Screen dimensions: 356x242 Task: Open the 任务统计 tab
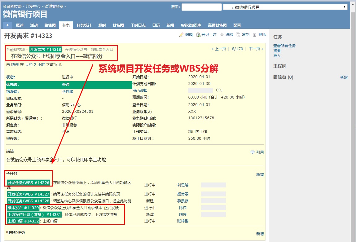[x=84, y=25]
